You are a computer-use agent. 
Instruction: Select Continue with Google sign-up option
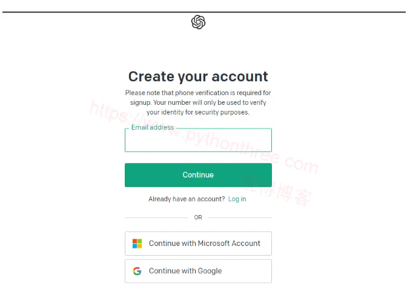(198, 271)
